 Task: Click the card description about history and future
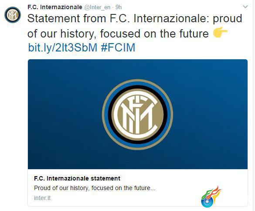coord(95,188)
